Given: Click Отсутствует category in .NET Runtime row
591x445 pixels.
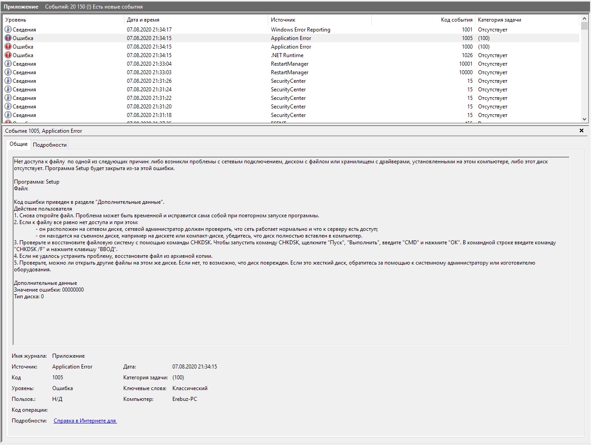Looking at the screenshot, I should 492,55.
